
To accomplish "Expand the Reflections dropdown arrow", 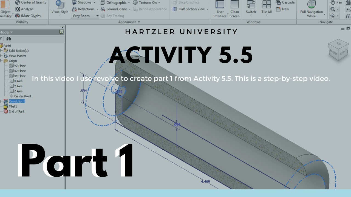I will tap(97, 9).
